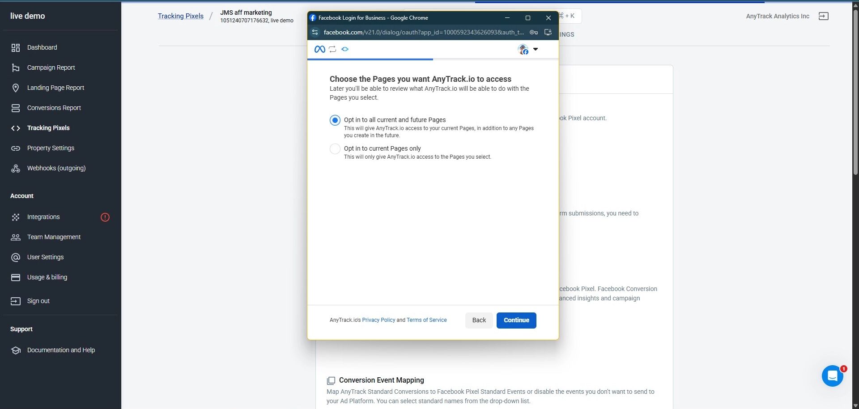Screen dimensions: 859x409
Task: Click the AnyTrack Analytics Inc account name
Action: click(x=778, y=16)
